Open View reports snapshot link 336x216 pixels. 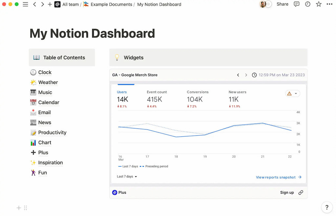coord(276,177)
